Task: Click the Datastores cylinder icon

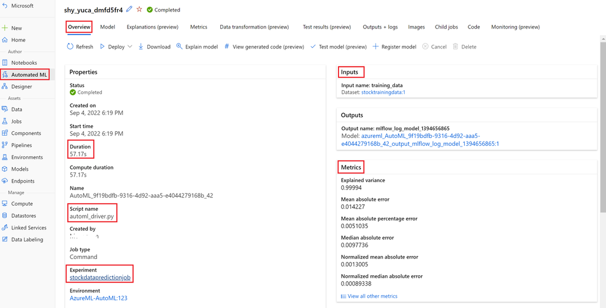Action: point(5,216)
